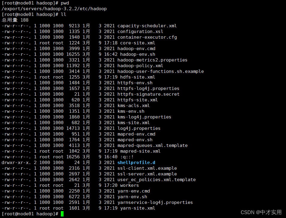Click the ll command on the prompt line
Viewport: 286px width, 218px height.
pyautogui.click(x=64, y=14)
